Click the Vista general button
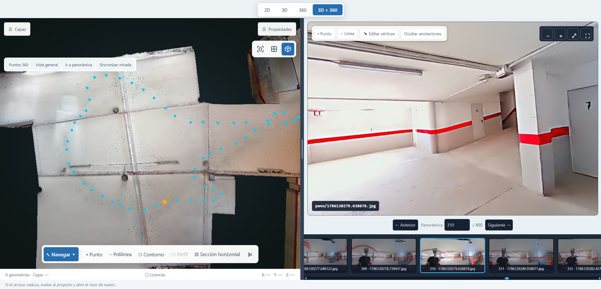This screenshot has height=289, width=601. coord(47,65)
